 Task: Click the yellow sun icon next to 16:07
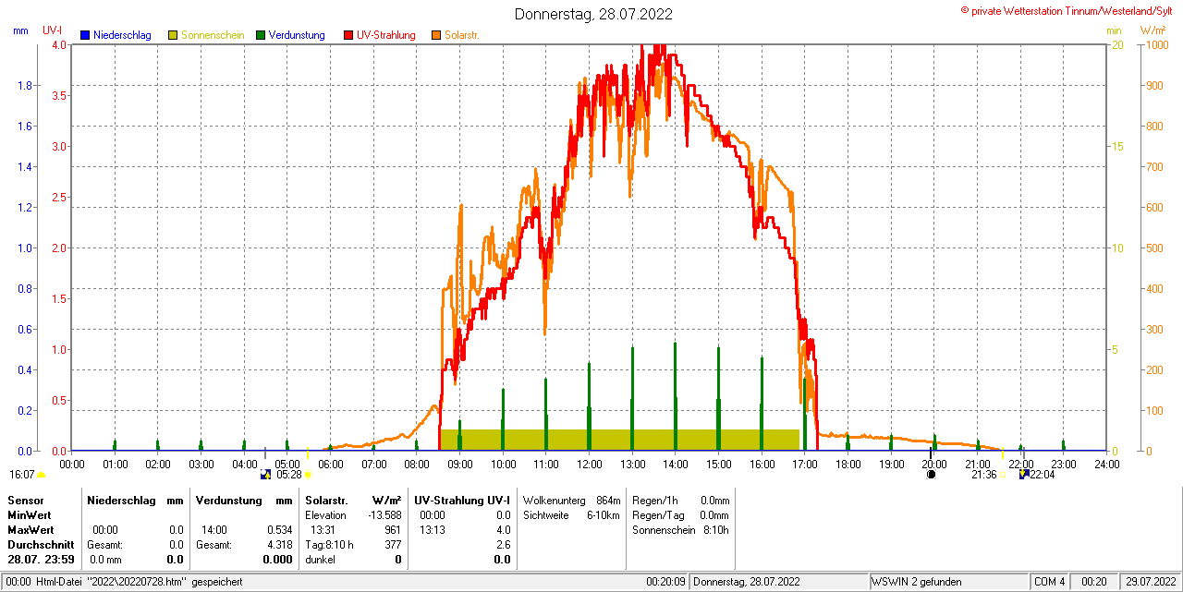(x=41, y=475)
